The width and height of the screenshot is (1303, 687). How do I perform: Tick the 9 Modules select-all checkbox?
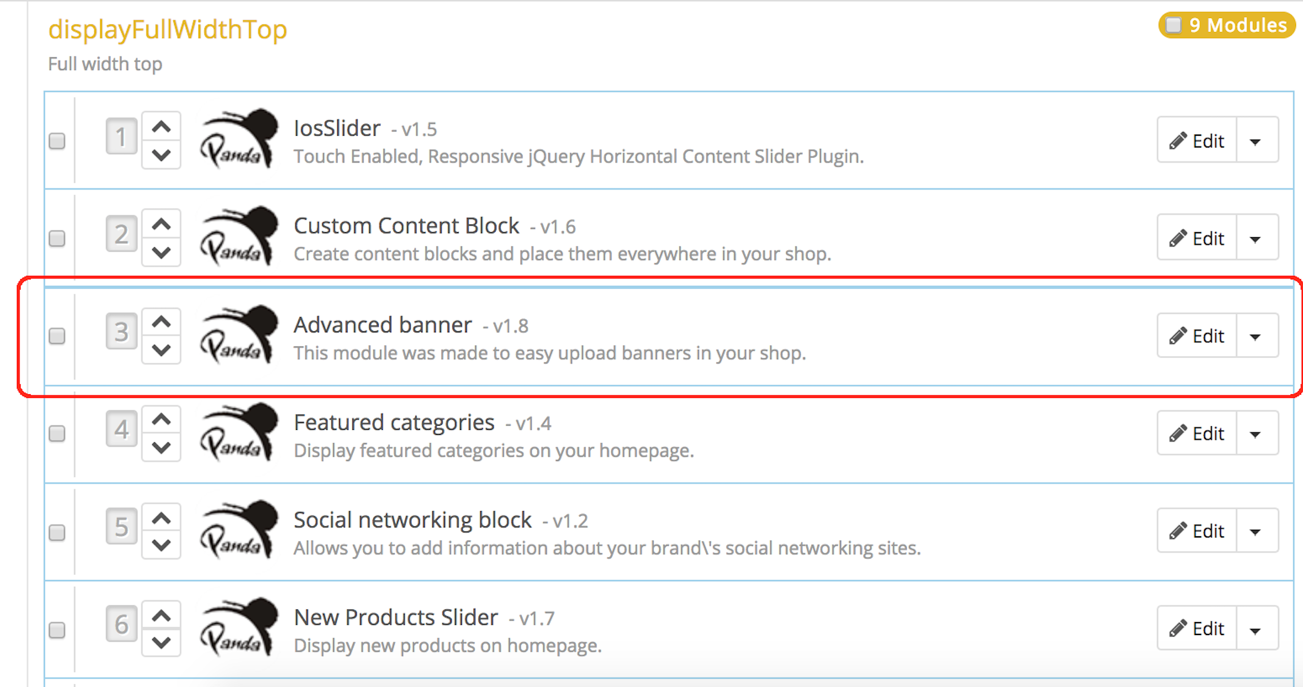tap(1173, 25)
